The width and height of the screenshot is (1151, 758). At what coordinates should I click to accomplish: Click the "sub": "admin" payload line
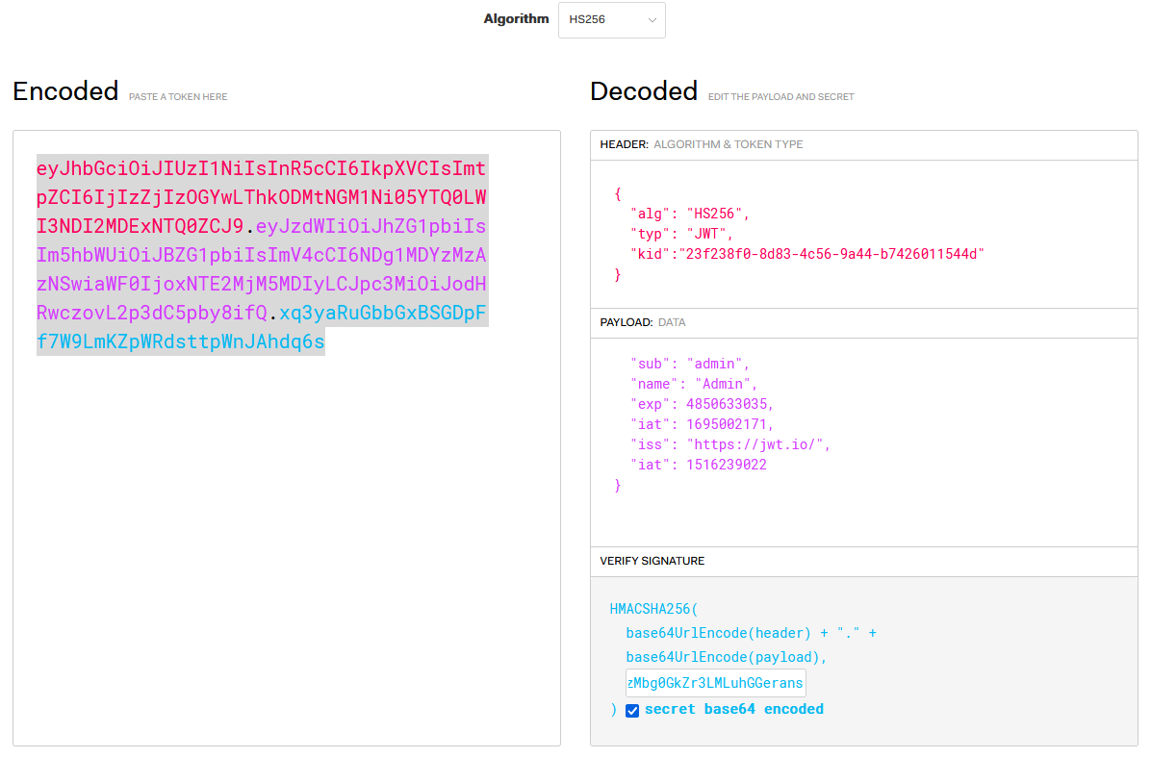pos(689,364)
